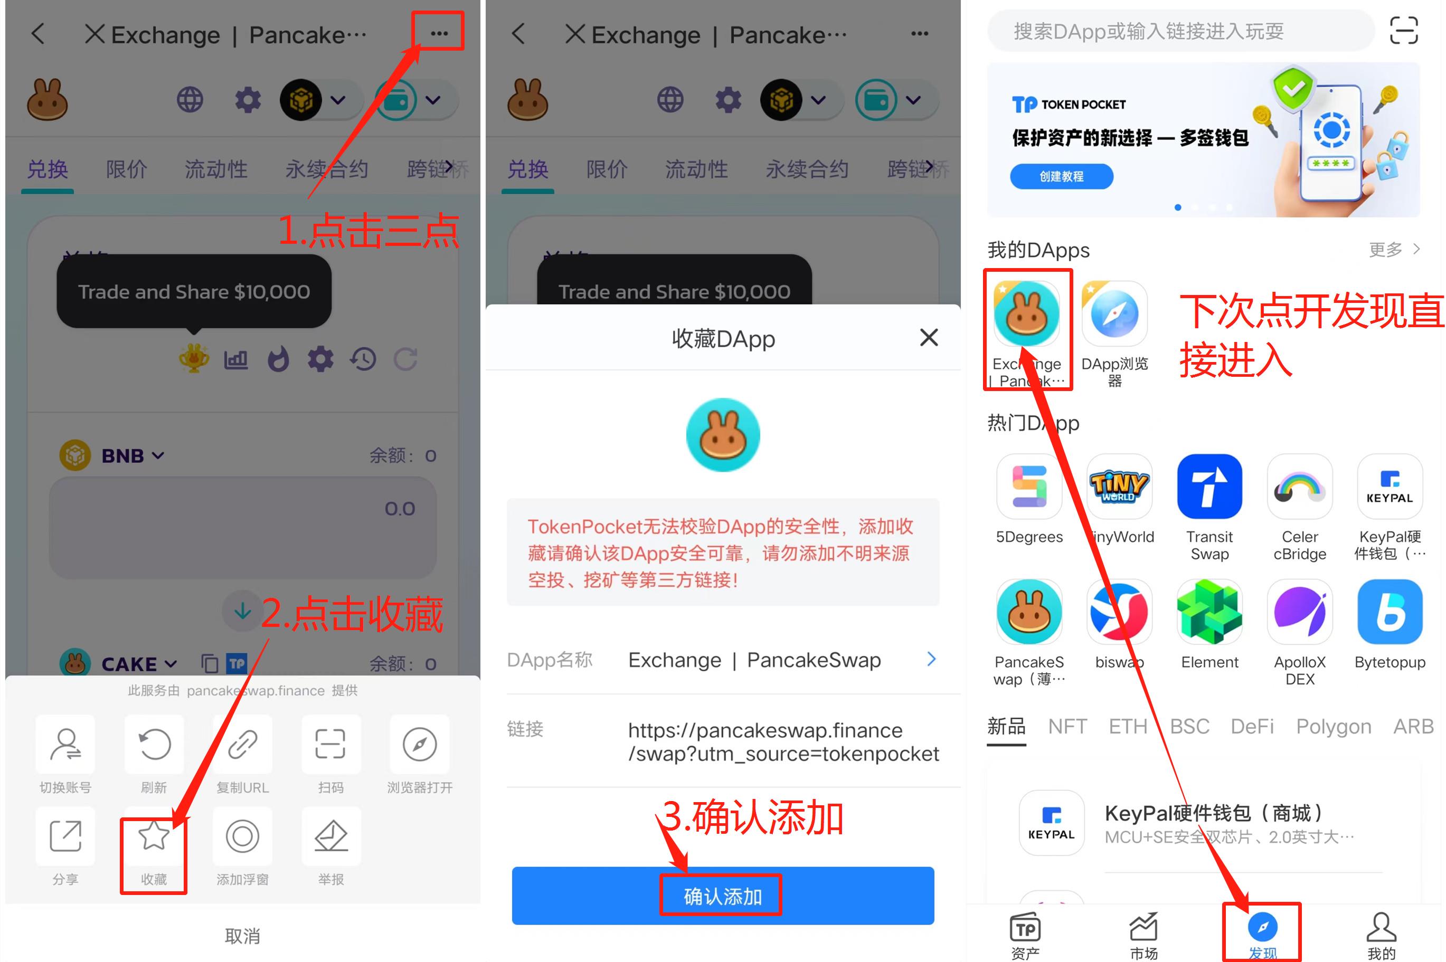This screenshot has height=962, width=1446.
Task: Click 取消 cancel button
Action: [x=242, y=931]
